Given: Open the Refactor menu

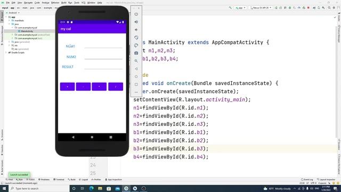Looking at the screenshot, I should pyautogui.click(x=55, y=3).
